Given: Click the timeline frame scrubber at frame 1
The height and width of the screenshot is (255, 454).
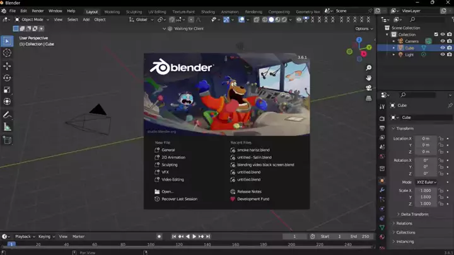Looking at the screenshot, I should tap(11, 244).
